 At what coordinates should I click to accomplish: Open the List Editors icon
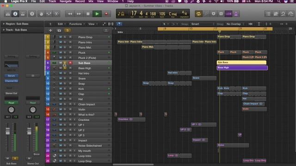coord(268,14)
